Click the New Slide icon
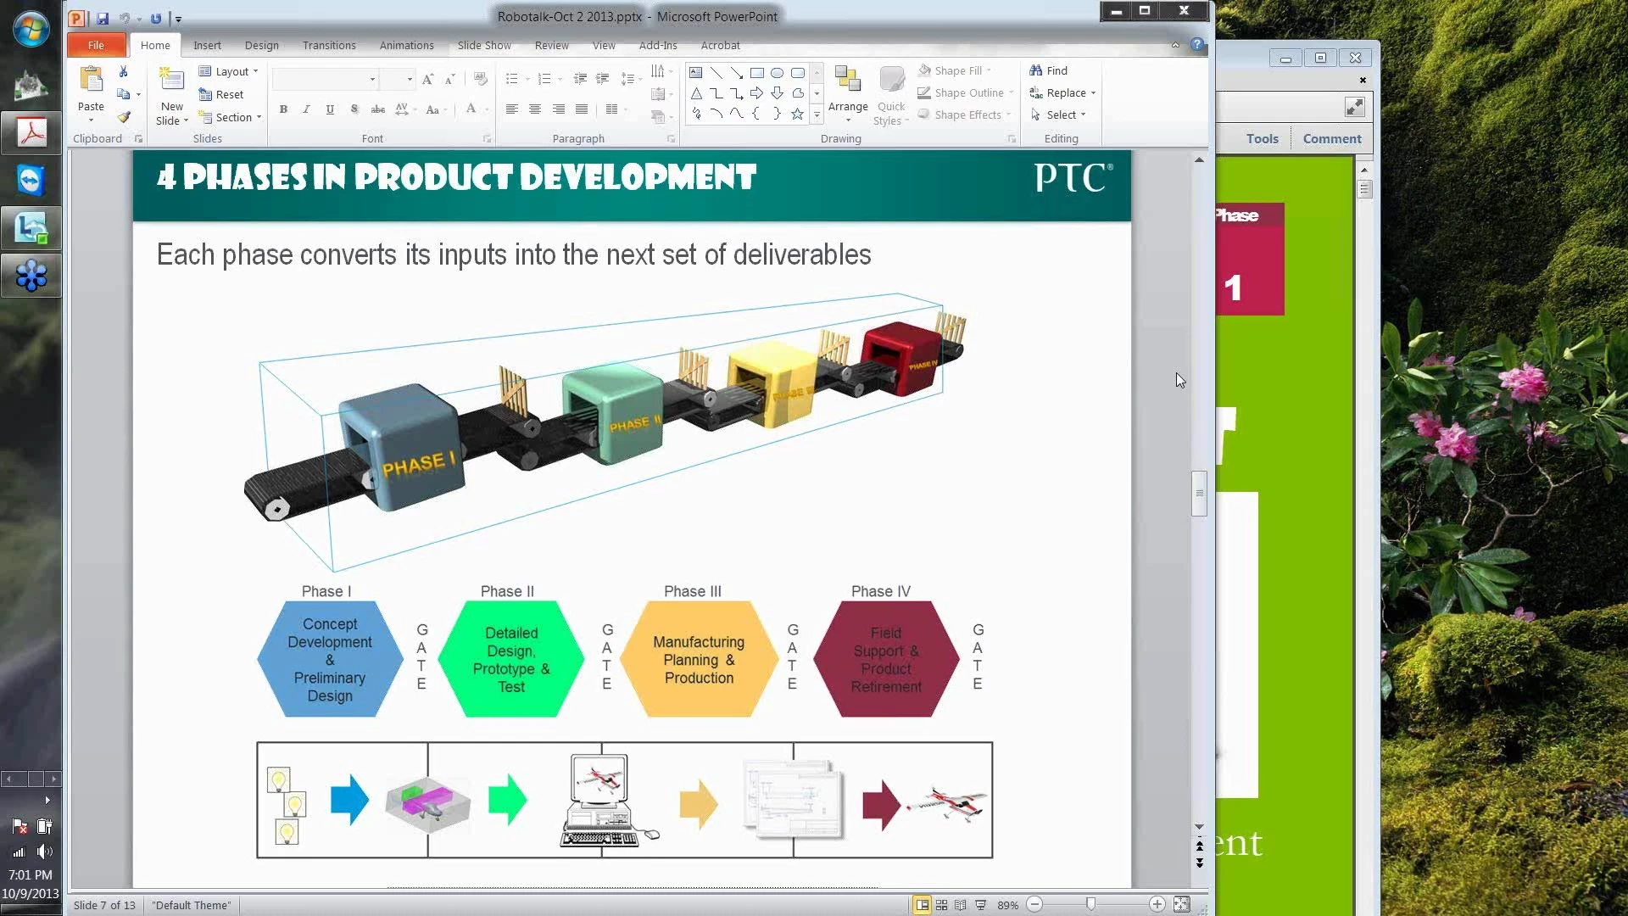Viewport: 1628px width, 916px height. pyautogui.click(x=172, y=82)
